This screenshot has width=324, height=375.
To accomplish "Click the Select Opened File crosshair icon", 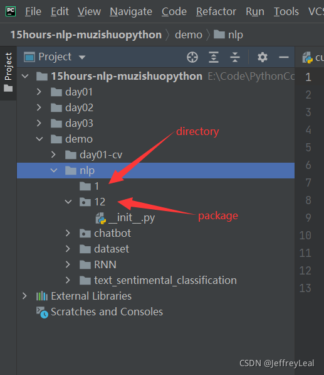I will point(192,57).
